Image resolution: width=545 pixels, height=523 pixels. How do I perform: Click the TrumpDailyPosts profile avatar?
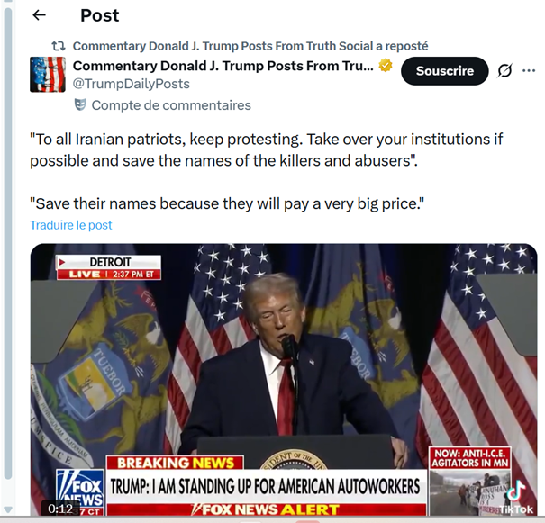click(48, 75)
